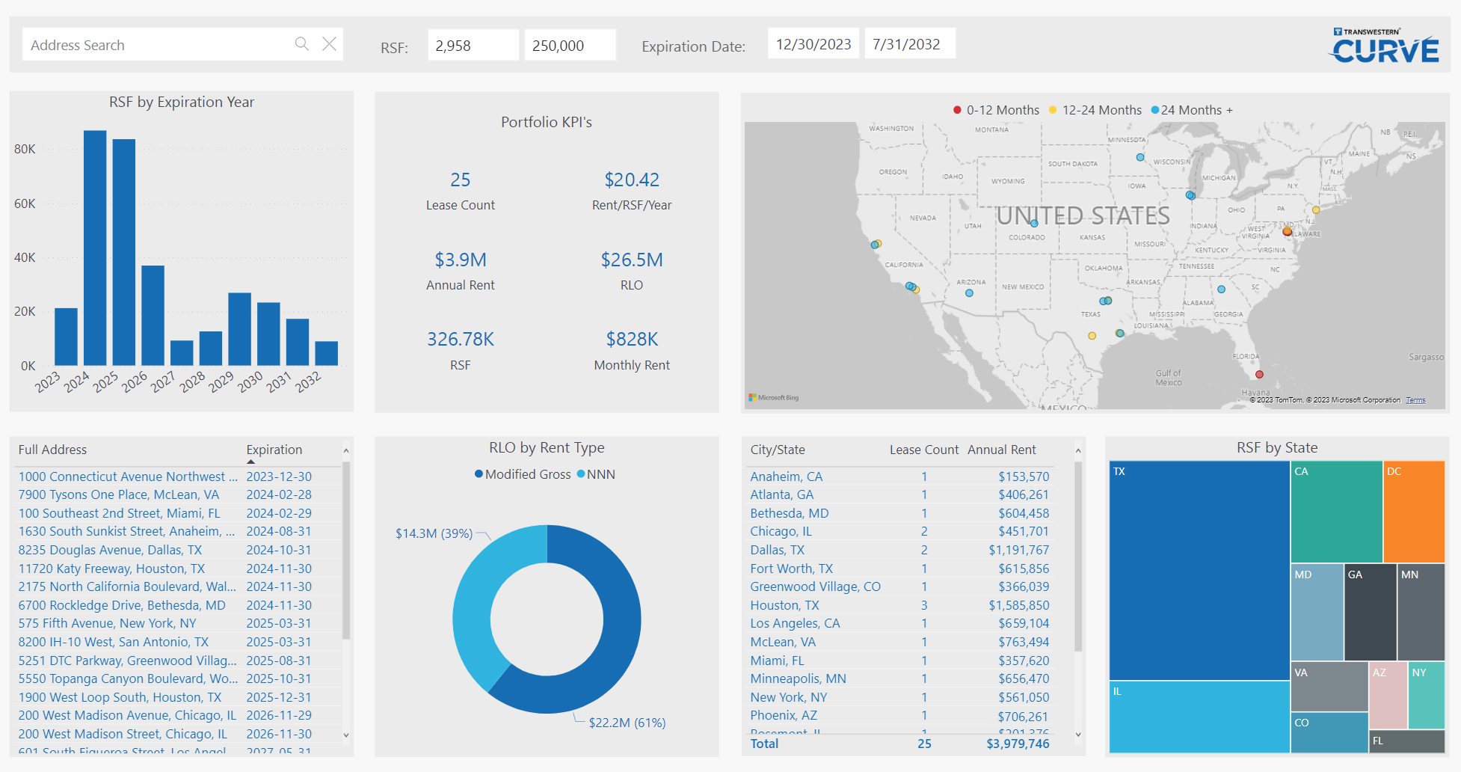The height and width of the screenshot is (772, 1461).
Task: Sort by Annual Rent column header
Action: coord(1001,450)
